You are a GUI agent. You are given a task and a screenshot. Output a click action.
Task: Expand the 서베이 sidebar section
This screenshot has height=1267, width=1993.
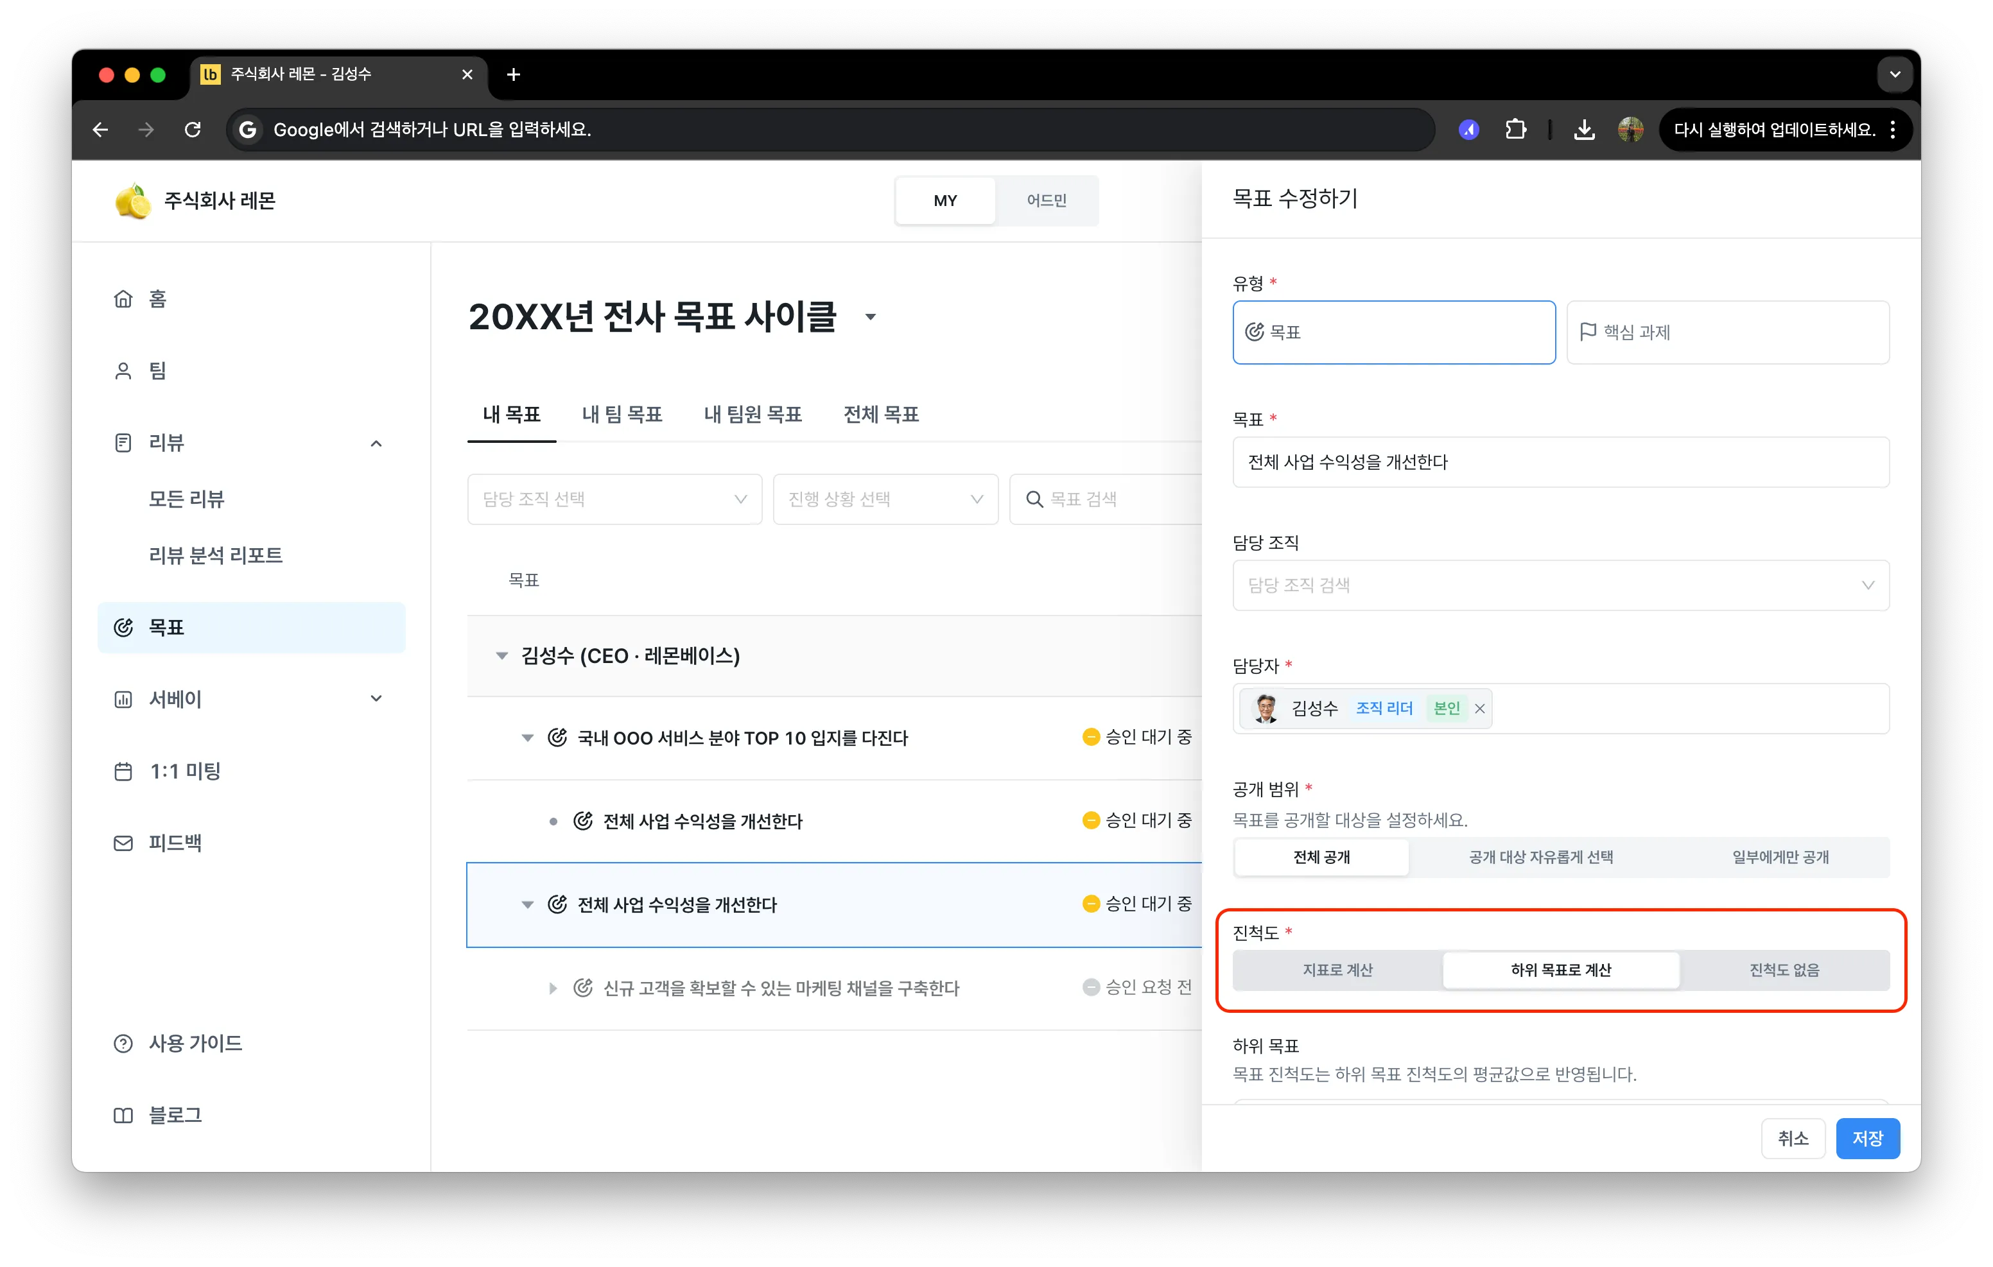(376, 698)
